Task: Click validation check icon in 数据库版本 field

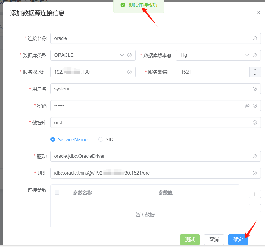Action: pos(255,55)
